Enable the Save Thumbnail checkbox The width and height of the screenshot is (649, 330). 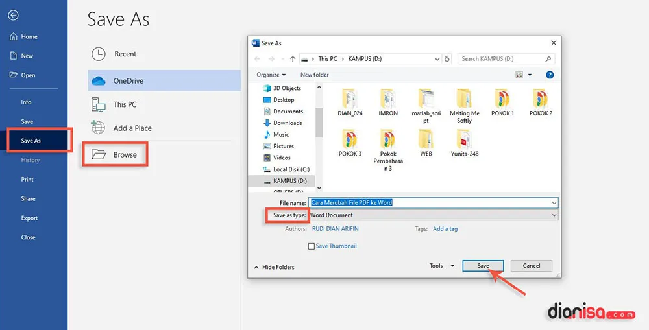click(312, 246)
